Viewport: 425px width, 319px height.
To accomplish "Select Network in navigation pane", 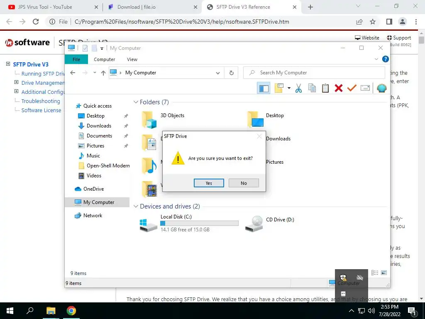I will 88,216.
